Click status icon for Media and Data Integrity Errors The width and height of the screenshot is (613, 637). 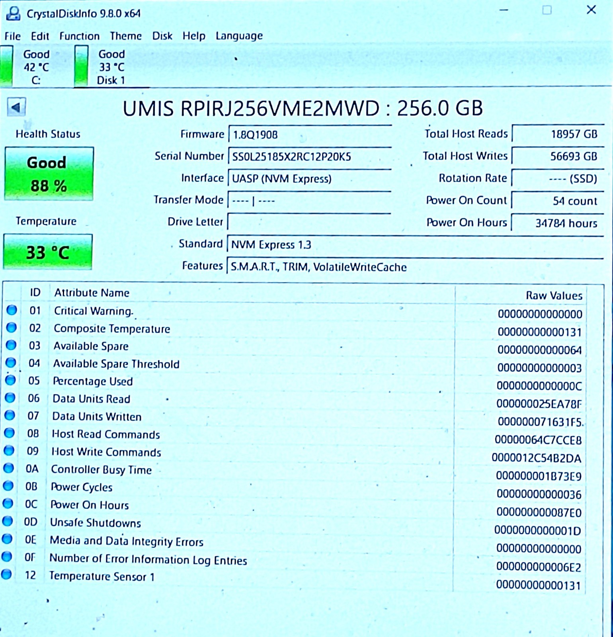[7, 539]
